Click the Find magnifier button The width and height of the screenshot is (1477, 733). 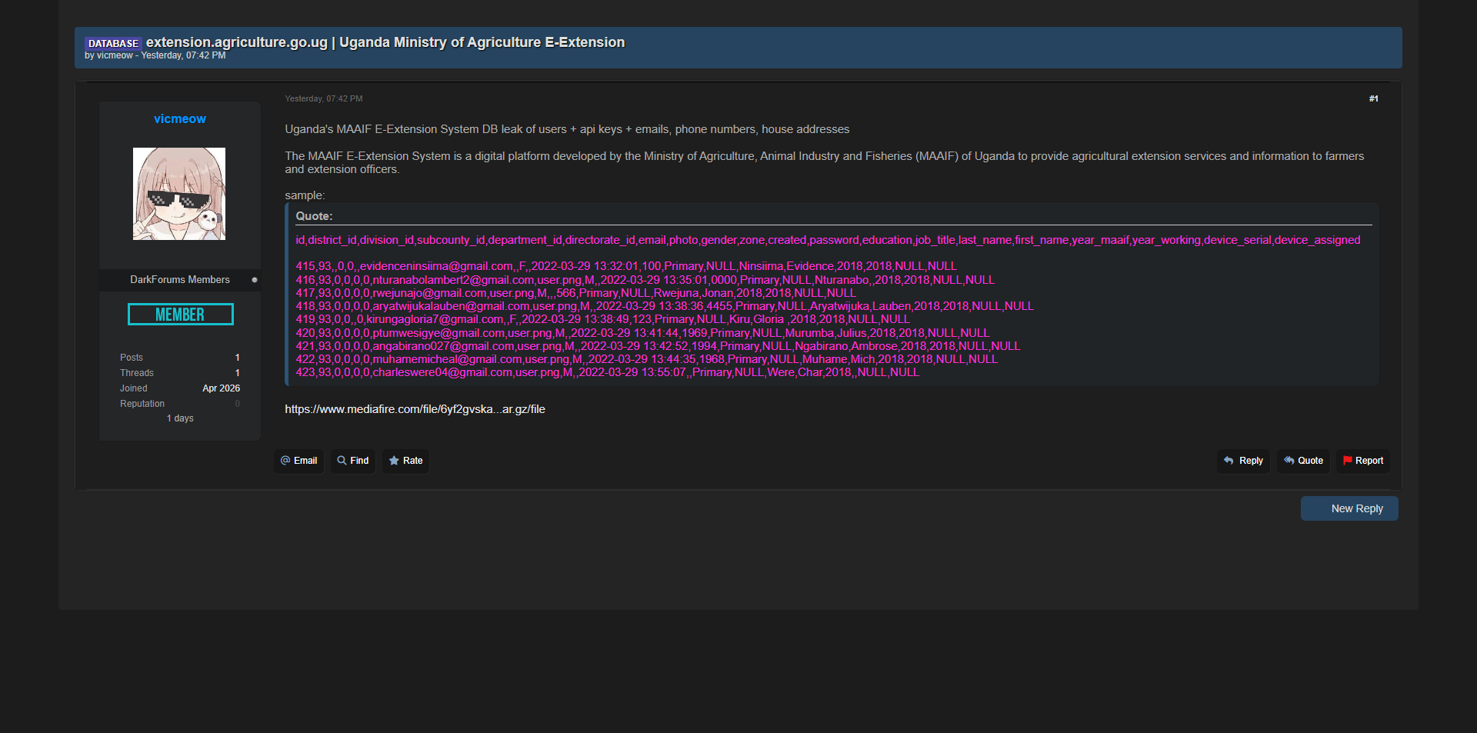[x=353, y=461]
